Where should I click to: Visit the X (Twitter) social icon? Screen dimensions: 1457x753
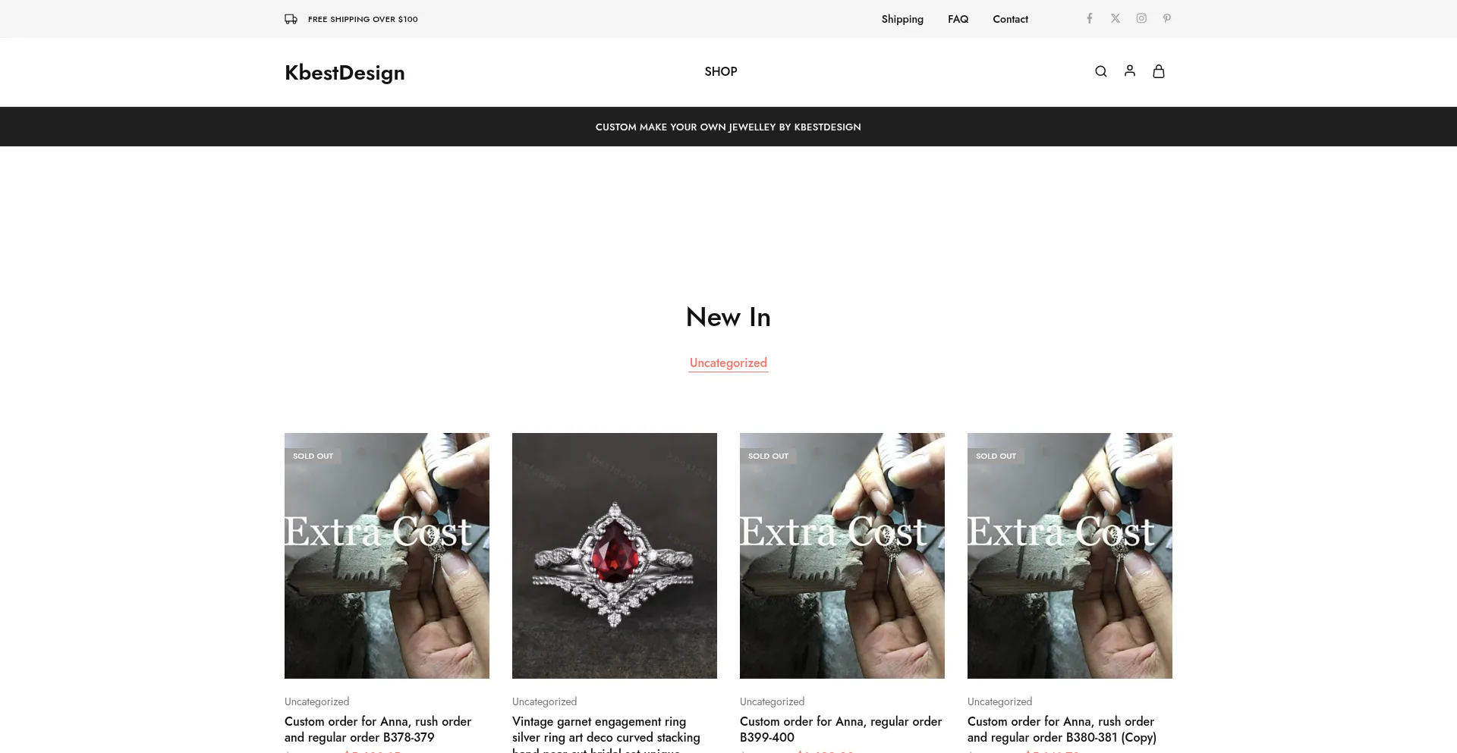pos(1116,18)
